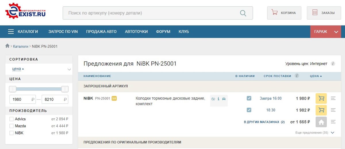Go to Запрос по VIN
The height and width of the screenshot is (149, 345).
click(63, 32)
